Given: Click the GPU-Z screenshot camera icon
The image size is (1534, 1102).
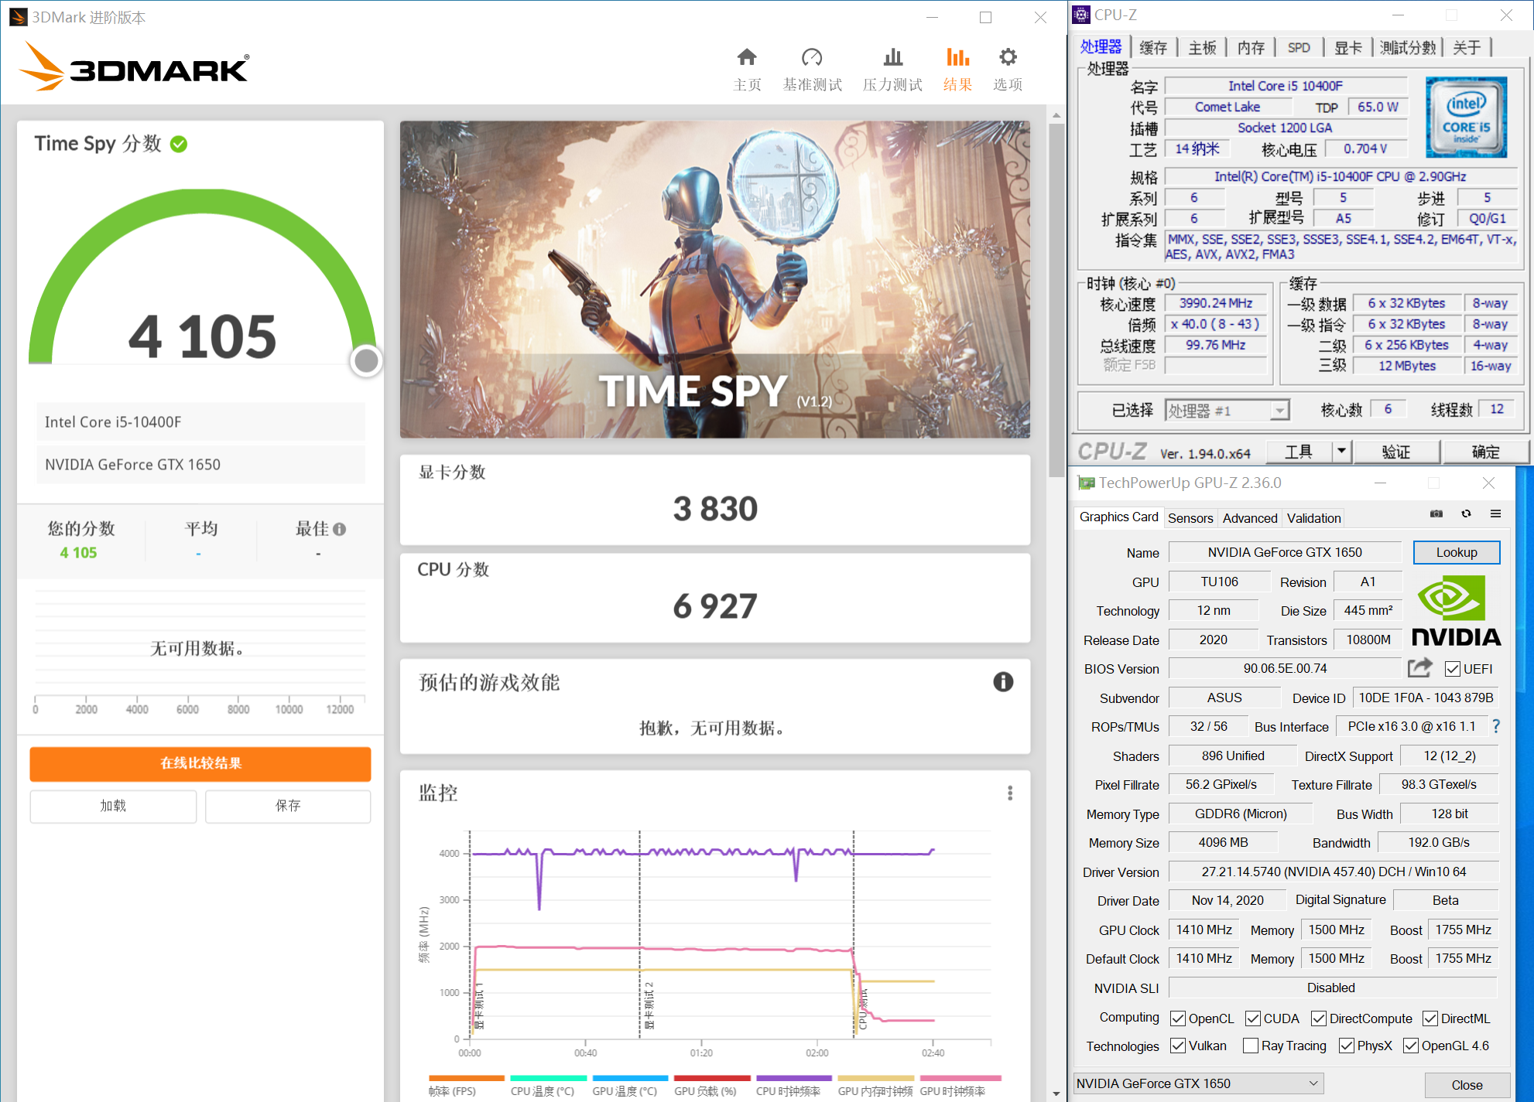Looking at the screenshot, I should point(1436,513).
